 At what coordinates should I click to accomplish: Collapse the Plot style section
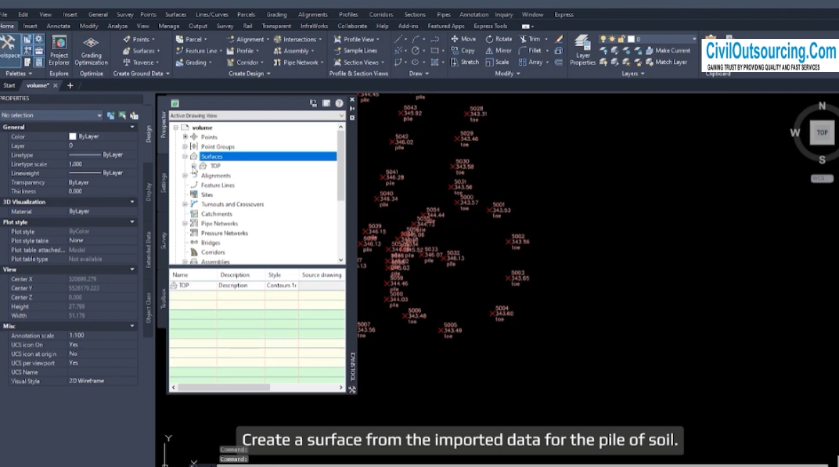pyautogui.click(x=132, y=222)
